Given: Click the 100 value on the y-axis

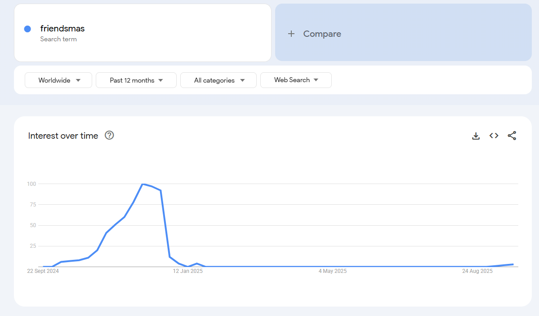Looking at the screenshot, I should click(x=31, y=184).
